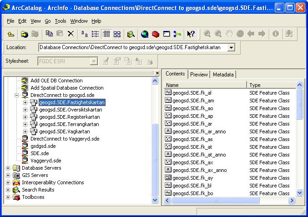
Task: Show the Command Line window
Action: point(167,34)
